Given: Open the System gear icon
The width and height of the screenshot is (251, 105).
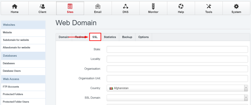Looking at the screenshot, I should coord(236,6).
